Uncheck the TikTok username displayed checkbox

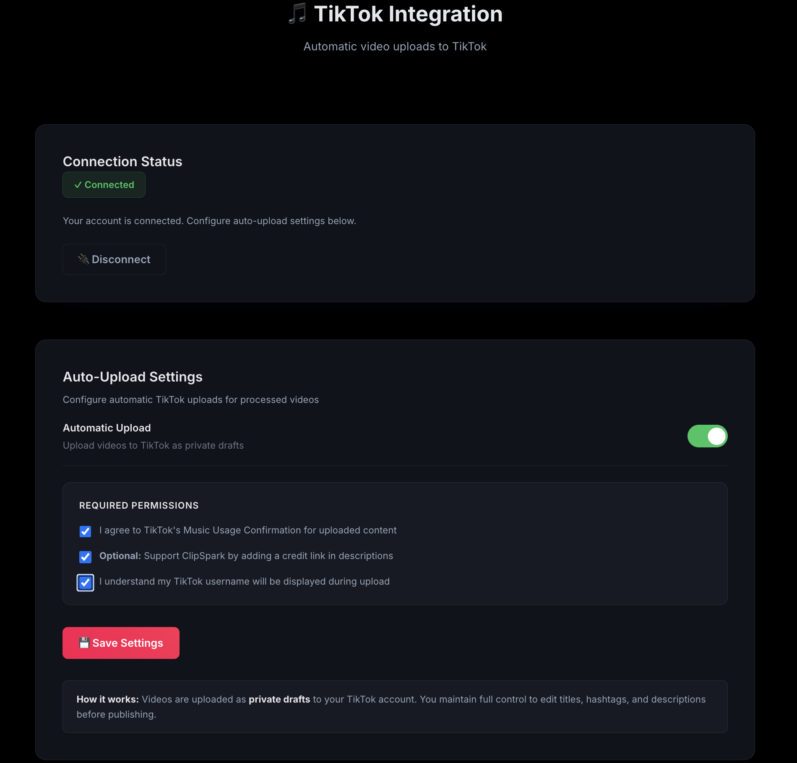click(x=86, y=583)
